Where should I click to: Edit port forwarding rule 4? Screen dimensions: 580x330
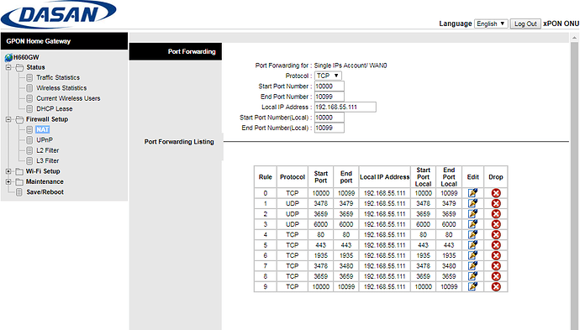click(472, 234)
